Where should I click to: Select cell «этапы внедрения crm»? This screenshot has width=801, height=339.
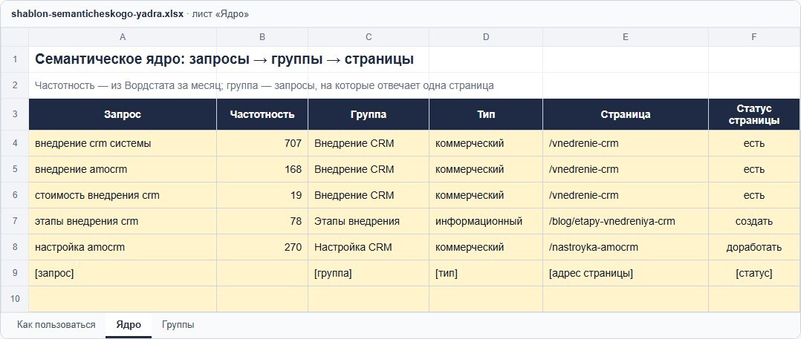coord(123,221)
